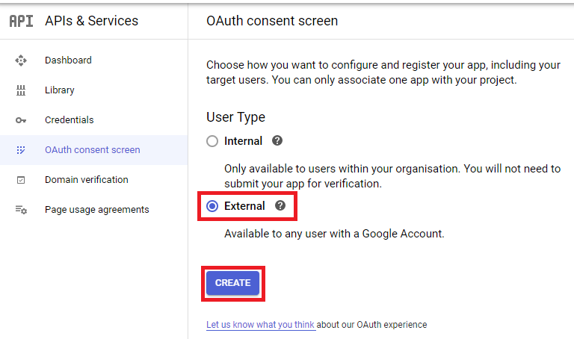Follow the 'Let us know what you think' link
The image size is (574, 339).
pyautogui.click(x=260, y=325)
